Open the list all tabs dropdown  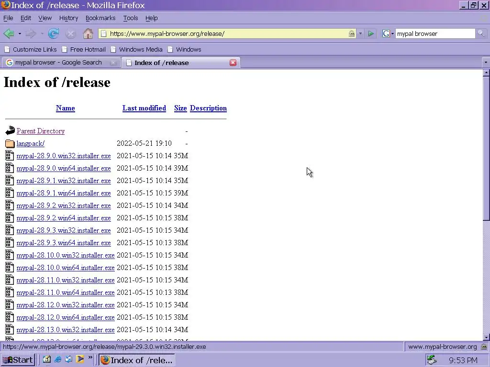pyautogui.click(x=486, y=63)
